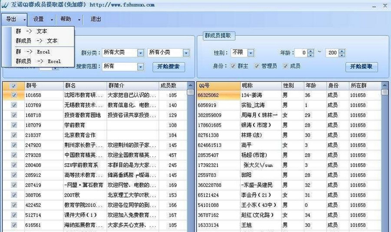Click the maximum age field showing 200
The image size is (391, 232).
[332, 53]
